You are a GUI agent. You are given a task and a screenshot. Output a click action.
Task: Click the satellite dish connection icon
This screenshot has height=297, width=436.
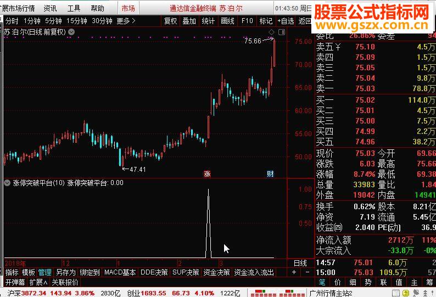click(x=416, y=293)
